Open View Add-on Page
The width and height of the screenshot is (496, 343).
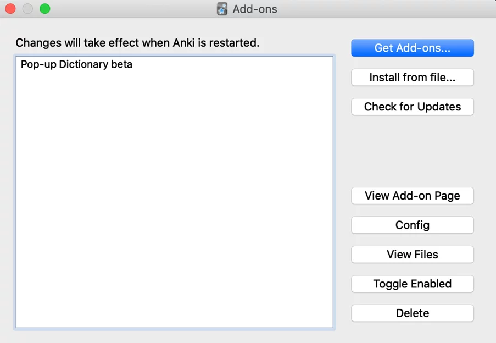pyautogui.click(x=413, y=196)
